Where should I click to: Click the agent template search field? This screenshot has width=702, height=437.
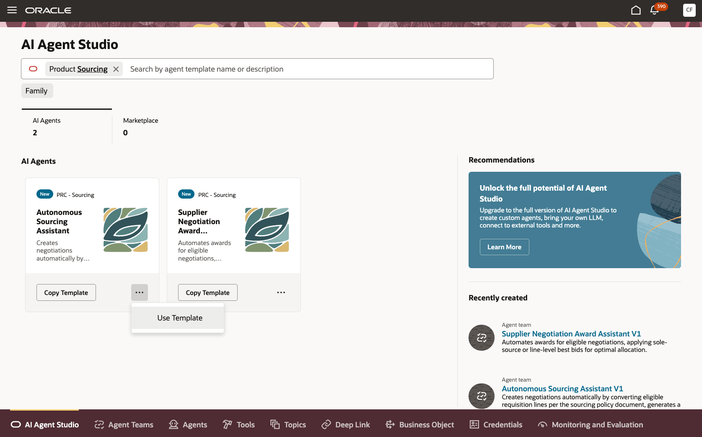click(293, 69)
